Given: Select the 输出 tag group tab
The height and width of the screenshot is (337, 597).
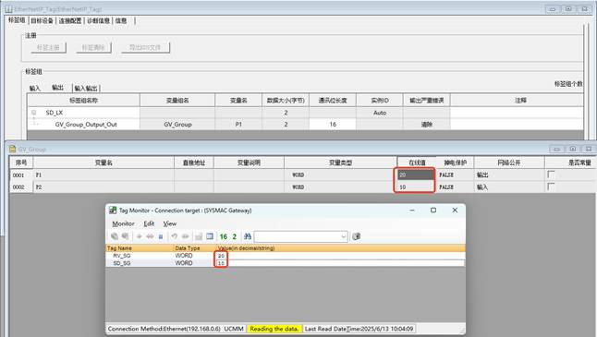Looking at the screenshot, I should 58,88.
